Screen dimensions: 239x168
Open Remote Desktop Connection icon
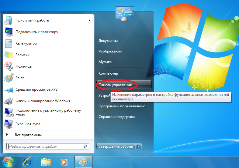click(x=9, y=113)
